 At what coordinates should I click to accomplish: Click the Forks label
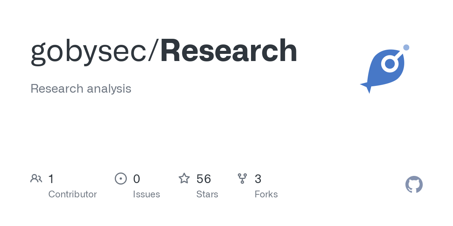[266, 194]
